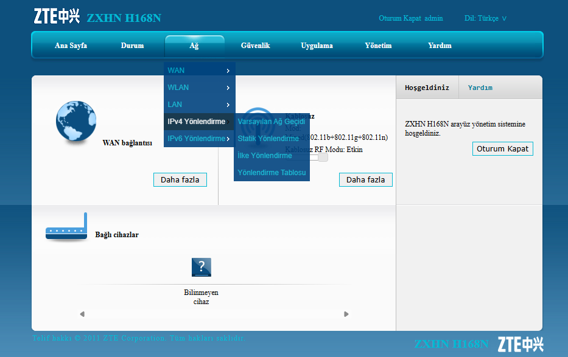The image size is (568, 357).
Task: Click the Kablosuz RF Modu: Etkin text
Action: click(324, 150)
